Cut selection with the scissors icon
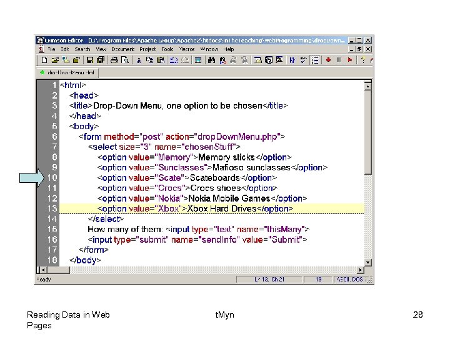Viewport: 450px width, 337px height. 139,60
